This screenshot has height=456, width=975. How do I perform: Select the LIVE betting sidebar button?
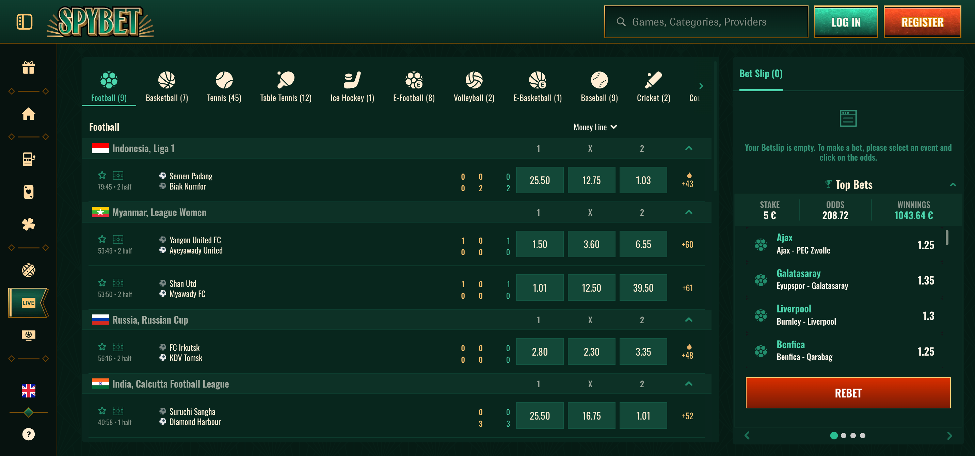click(x=28, y=303)
